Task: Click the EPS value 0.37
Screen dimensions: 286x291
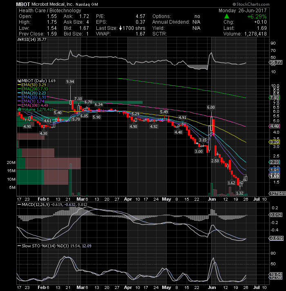Action: 141,22
